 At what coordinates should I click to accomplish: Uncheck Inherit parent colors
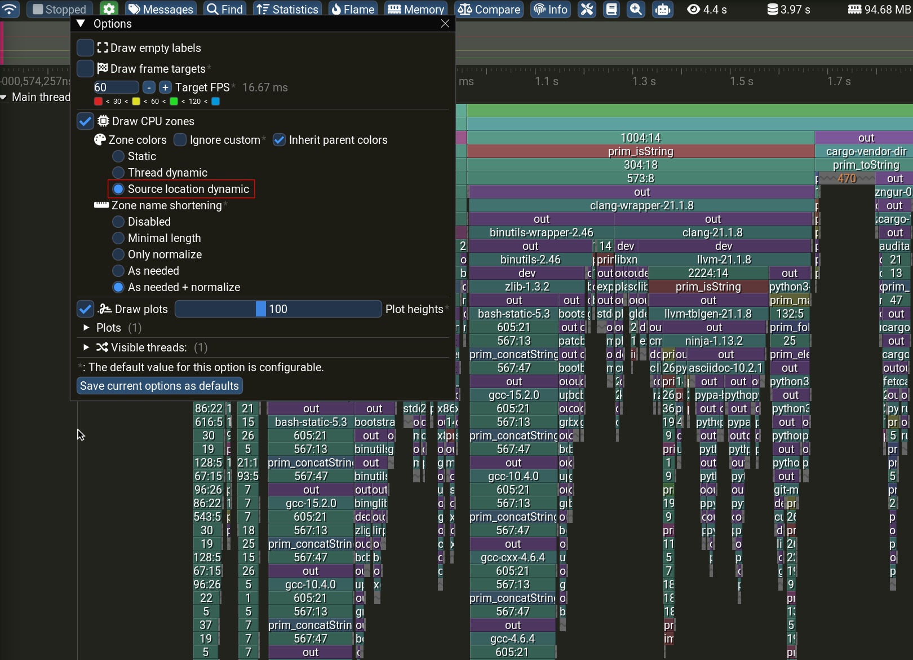280,140
